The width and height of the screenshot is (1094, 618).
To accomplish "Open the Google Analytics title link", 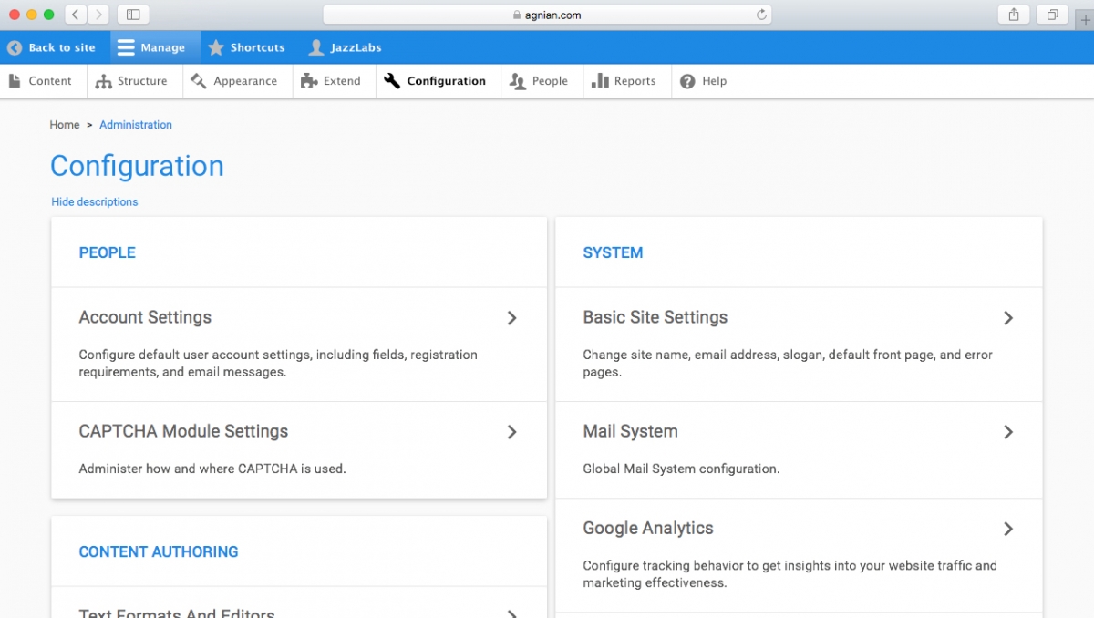I will pyautogui.click(x=648, y=528).
